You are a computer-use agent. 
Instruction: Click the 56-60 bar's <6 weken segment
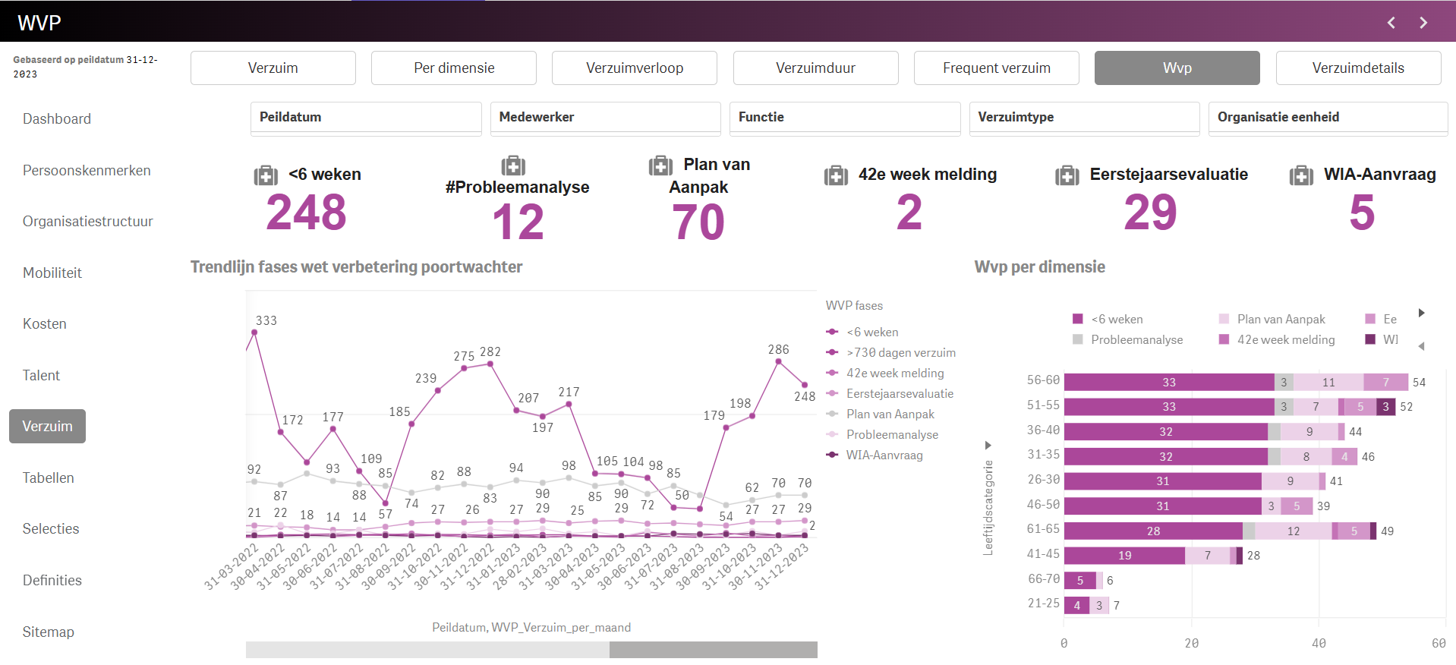[1168, 383]
